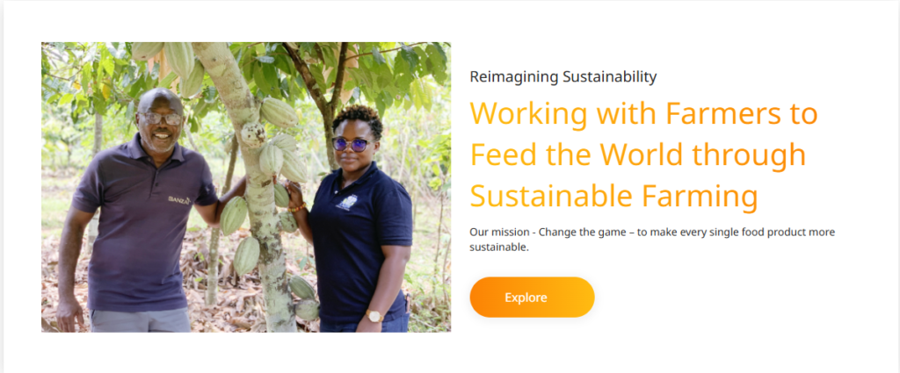Viewport: 900px width, 373px height.
Task: Open the cocoa farm photo
Action: tap(246, 187)
